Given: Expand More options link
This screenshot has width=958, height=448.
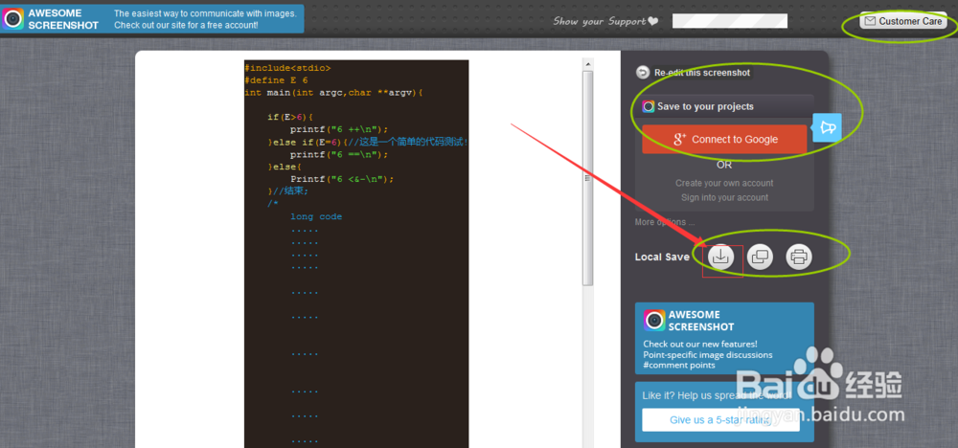Looking at the screenshot, I should [665, 222].
